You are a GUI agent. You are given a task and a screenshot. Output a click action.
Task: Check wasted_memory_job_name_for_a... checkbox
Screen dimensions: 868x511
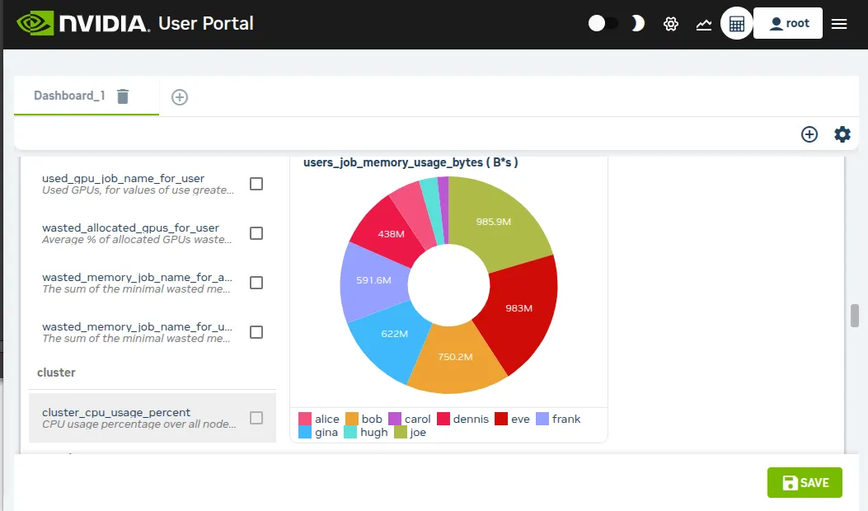pyautogui.click(x=256, y=283)
